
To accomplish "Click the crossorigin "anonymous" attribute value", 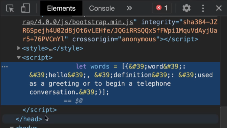I will point(139,39).
